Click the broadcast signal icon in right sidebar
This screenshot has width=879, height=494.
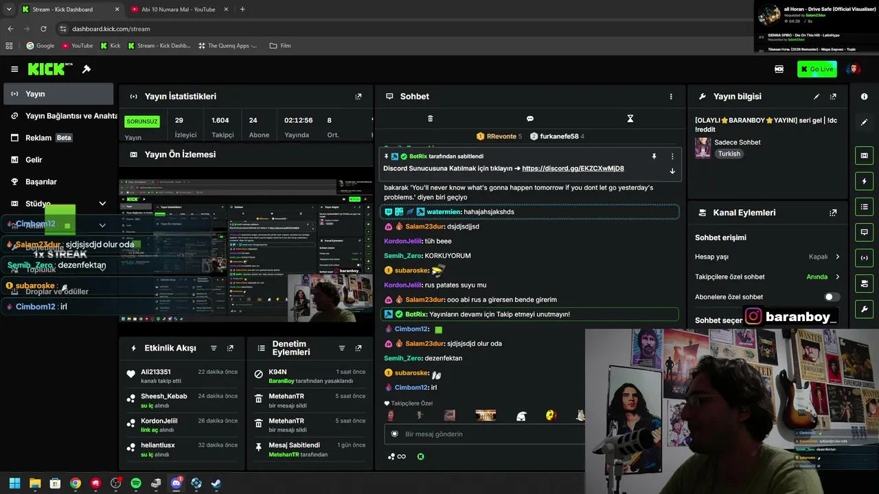(x=865, y=257)
